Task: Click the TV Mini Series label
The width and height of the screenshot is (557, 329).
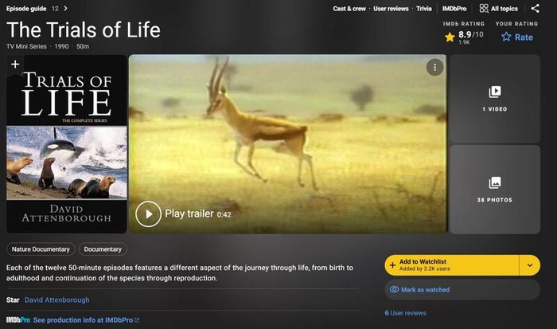Action: (26, 46)
